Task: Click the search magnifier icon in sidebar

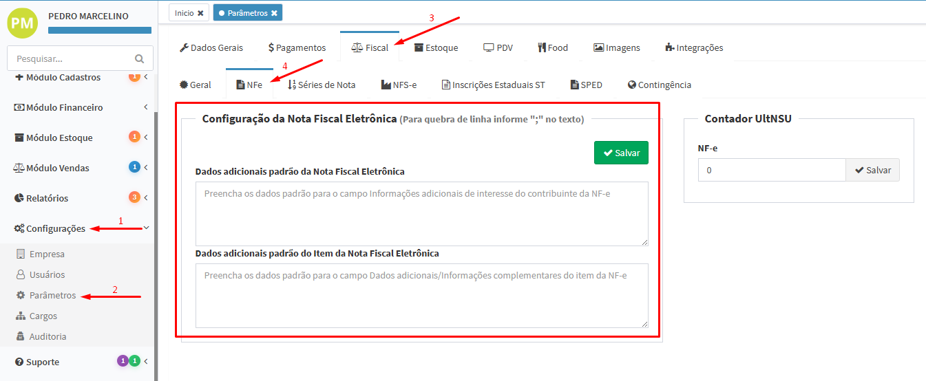Action: [x=140, y=59]
